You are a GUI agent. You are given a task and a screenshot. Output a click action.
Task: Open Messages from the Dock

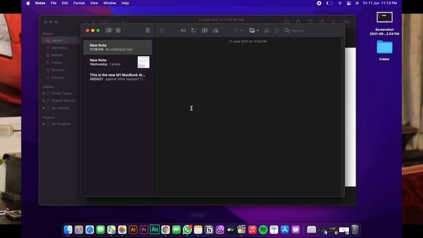(100, 229)
